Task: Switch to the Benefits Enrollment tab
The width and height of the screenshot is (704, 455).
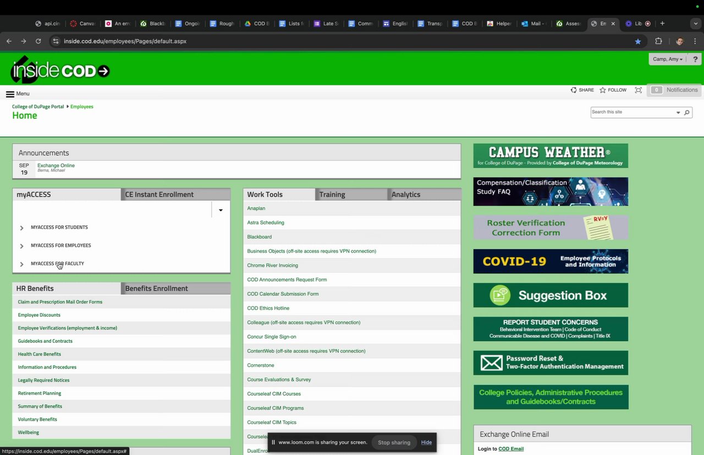Action: click(176, 288)
